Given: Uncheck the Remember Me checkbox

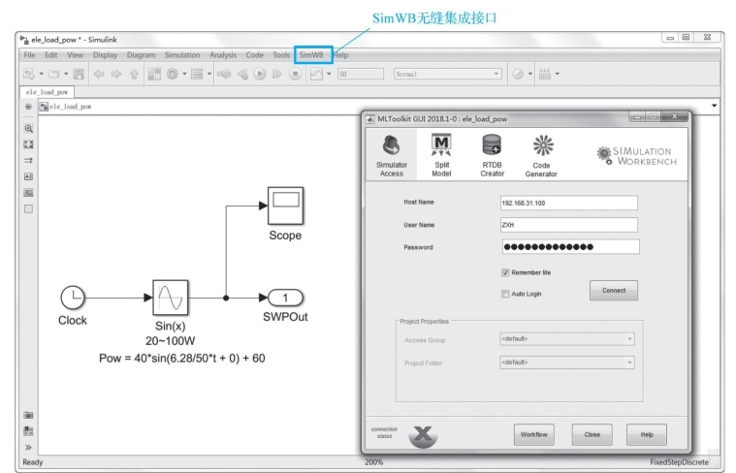Looking at the screenshot, I should (x=505, y=272).
